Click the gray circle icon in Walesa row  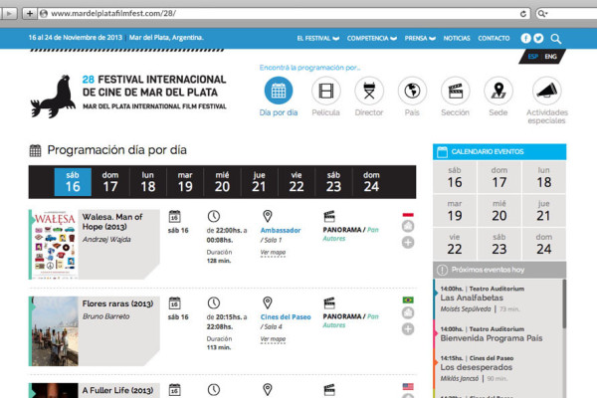click(x=408, y=226)
